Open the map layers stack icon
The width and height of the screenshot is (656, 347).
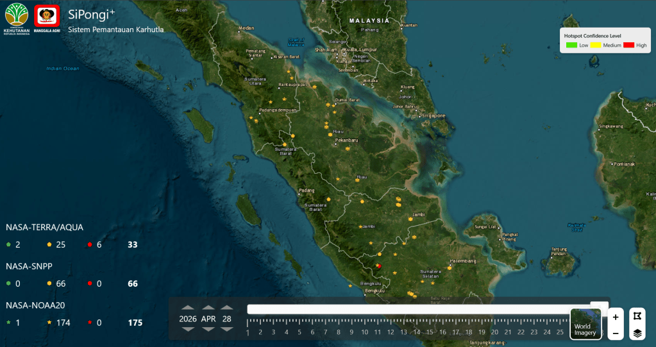click(x=637, y=333)
